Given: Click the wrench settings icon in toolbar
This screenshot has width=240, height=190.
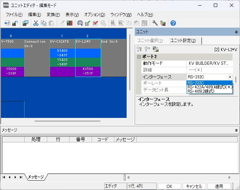Looking at the screenshot, I should pyautogui.click(x=155, y=23).
